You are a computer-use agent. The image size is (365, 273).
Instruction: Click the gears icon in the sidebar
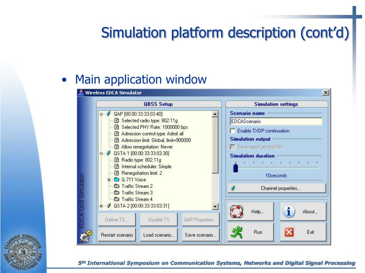(86, 236)
